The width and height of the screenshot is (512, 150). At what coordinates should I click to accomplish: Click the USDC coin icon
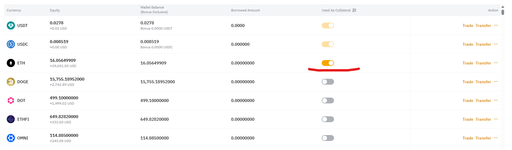click(11, 44)
